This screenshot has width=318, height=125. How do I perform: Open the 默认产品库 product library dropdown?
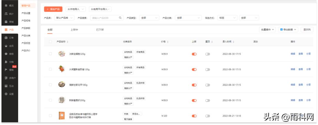tap(64, 18)
